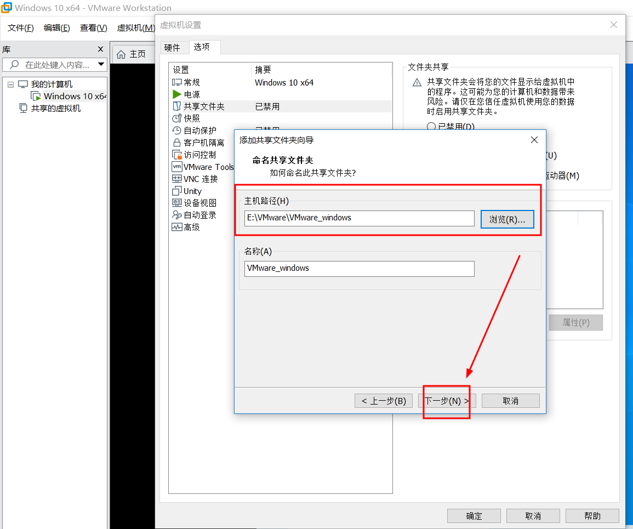This screenshot has height=529, width=633.
Task: Open the 查看(V) menu
Action: coord(93,28)
